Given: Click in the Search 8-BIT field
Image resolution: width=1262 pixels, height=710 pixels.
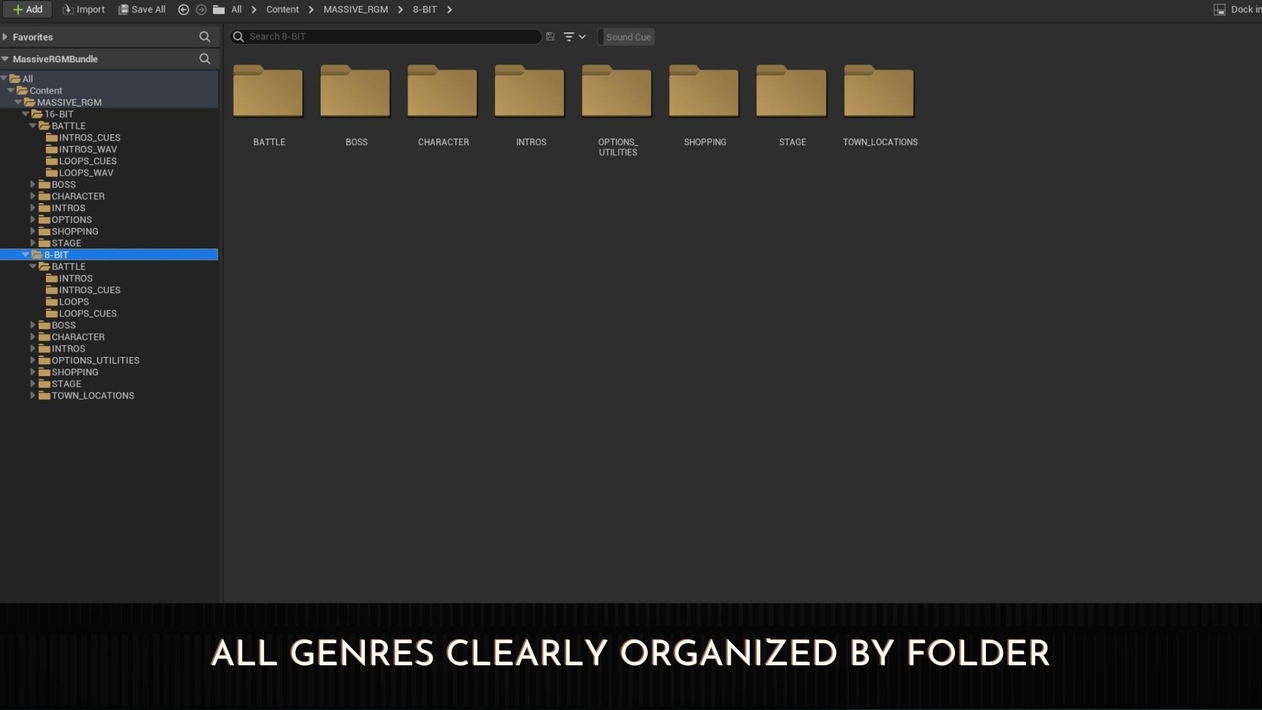Looking at the screenshot, I should click(388, 37).
